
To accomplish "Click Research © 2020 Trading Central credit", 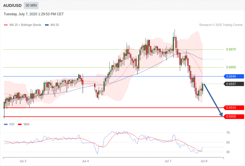I will (x=221, y=25).
